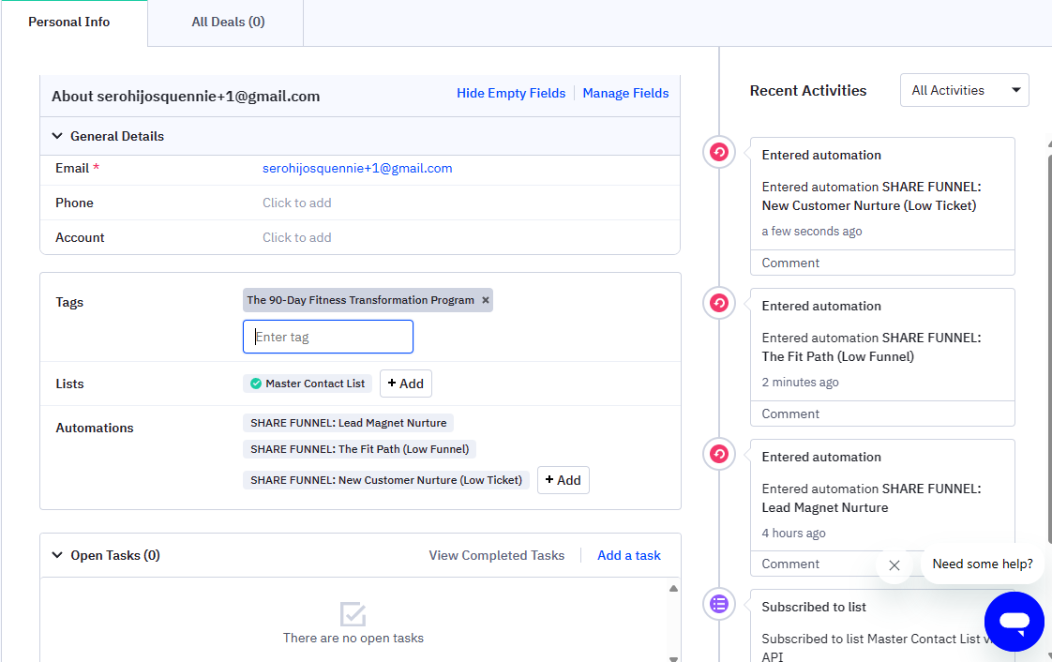Viewport: 1052px width, 662px height.
Task: Click the New Customer Nurture activity icon
Action: coord(719,152)
